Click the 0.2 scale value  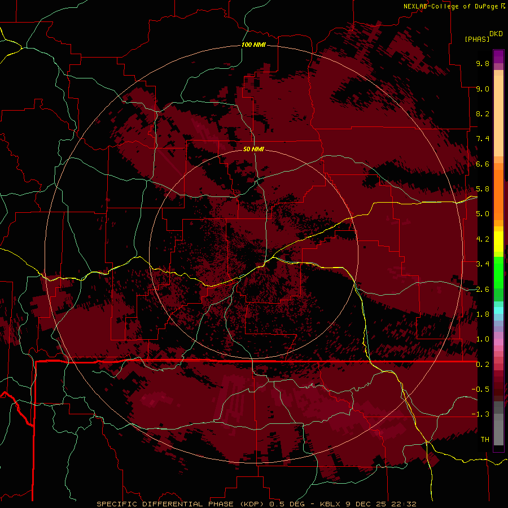pyautogui.click(x=483, y=365)
